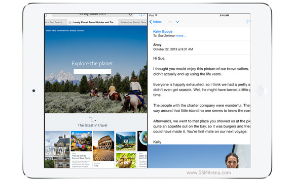Go back to Inbox
294x182 pixels.
pyautogui.click(x=156, y=22)
